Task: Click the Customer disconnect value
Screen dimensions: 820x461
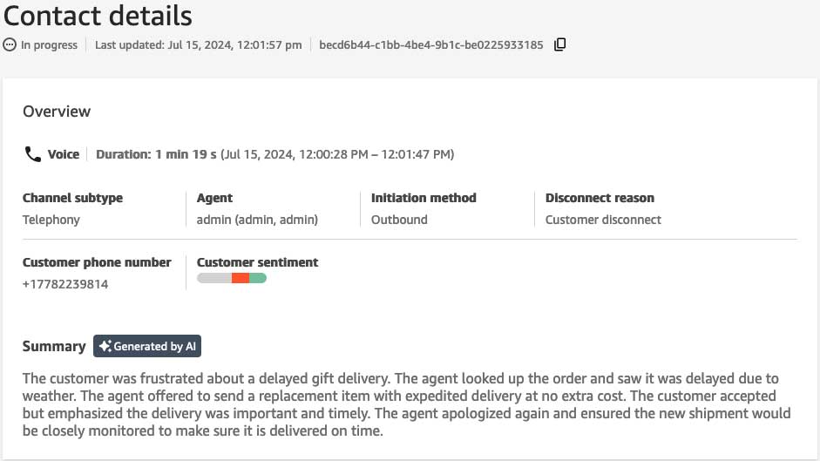Action: 603,220
